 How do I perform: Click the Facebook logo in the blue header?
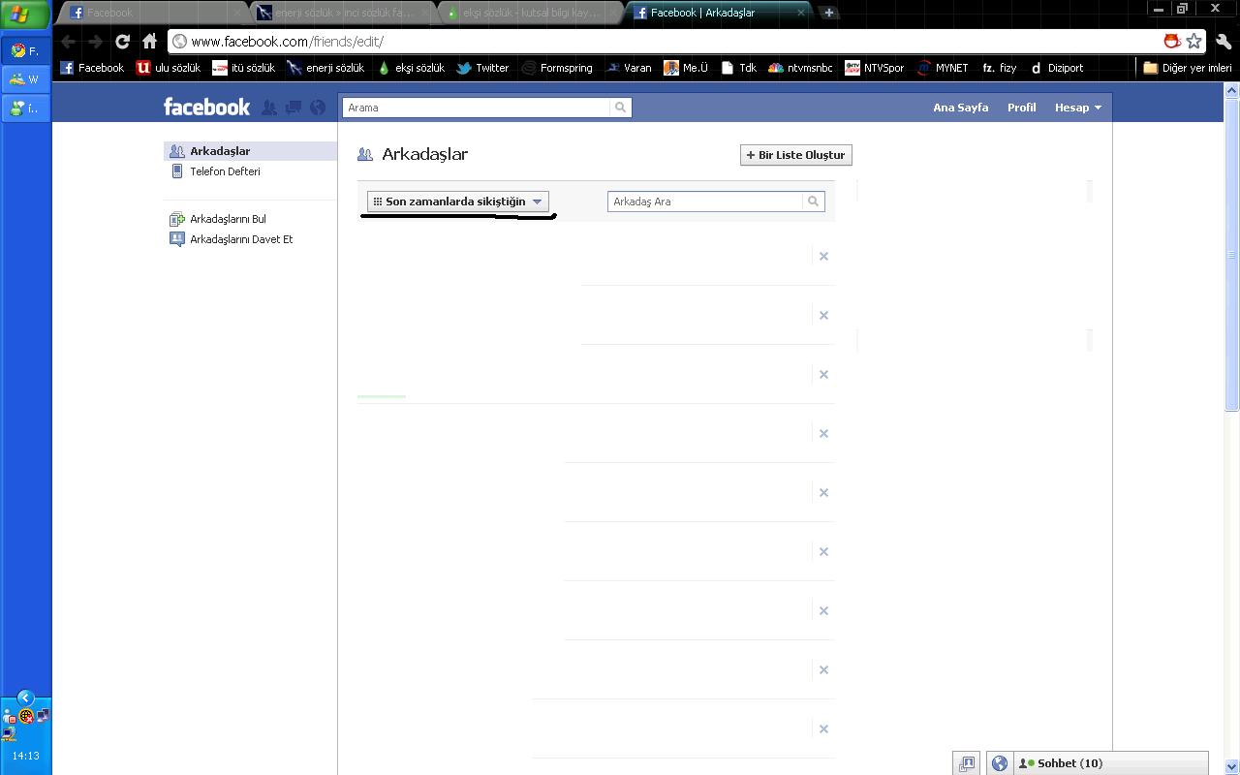coord(206,107)
